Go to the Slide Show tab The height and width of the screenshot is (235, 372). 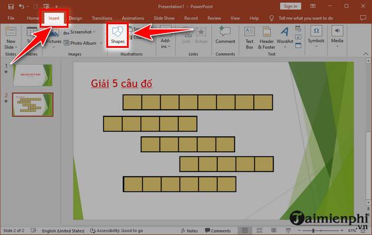click(164, 18)
